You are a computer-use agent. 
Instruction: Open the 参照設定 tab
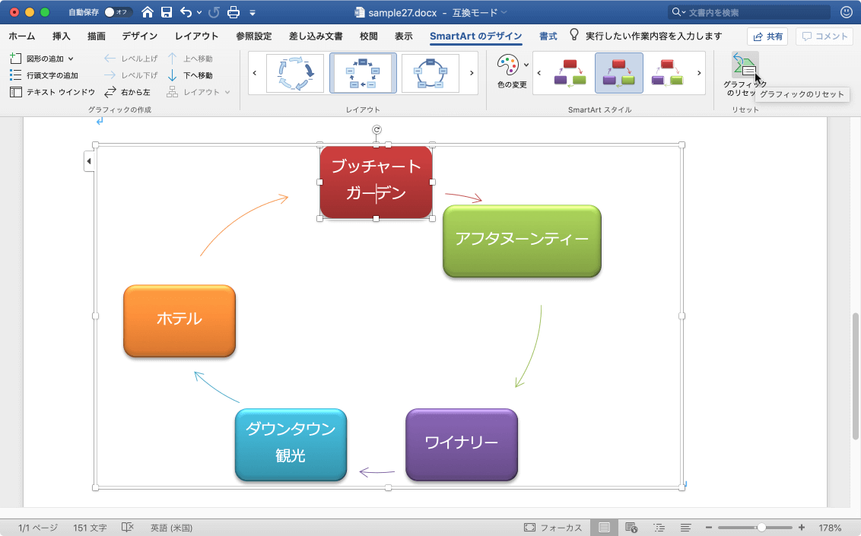[254, 36]
